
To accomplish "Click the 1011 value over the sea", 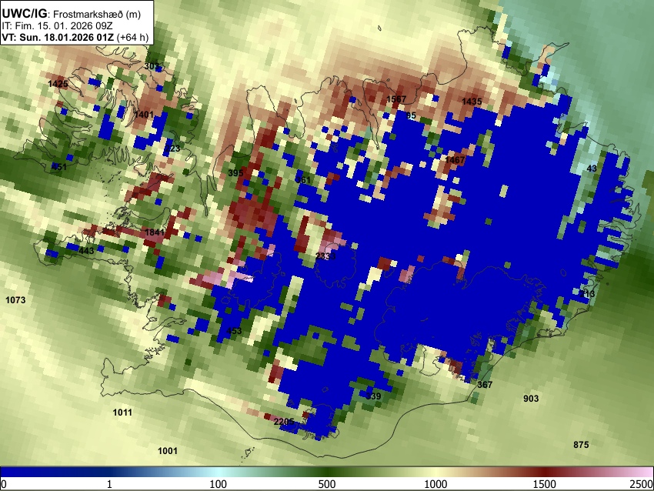I will [122, 413].
